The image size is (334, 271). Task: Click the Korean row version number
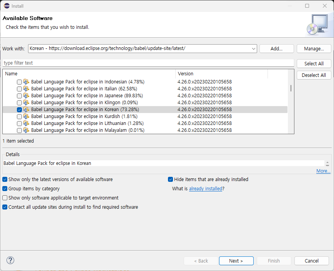pos(204,110)
